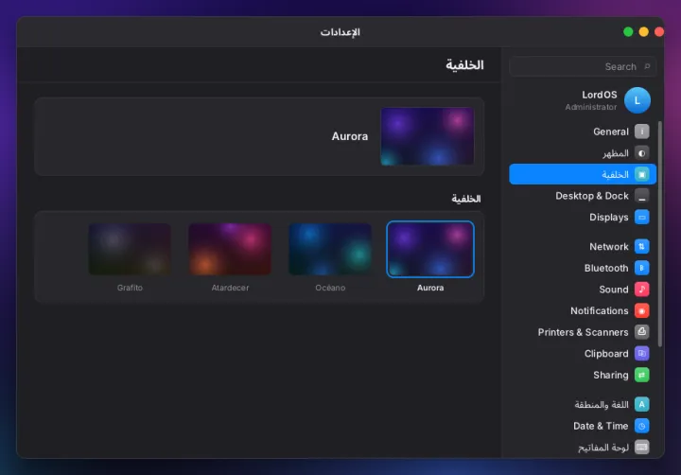Click the highlighted الخلفية wallpaper icon
Viewport: 681px width, 475px height.
(641, 174)
